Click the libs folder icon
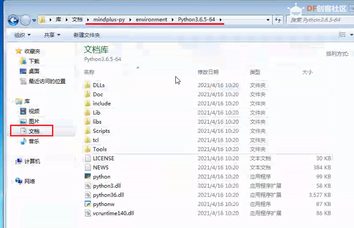The height and width of the screenshot is (228, 354). click(x=87, y=122)
